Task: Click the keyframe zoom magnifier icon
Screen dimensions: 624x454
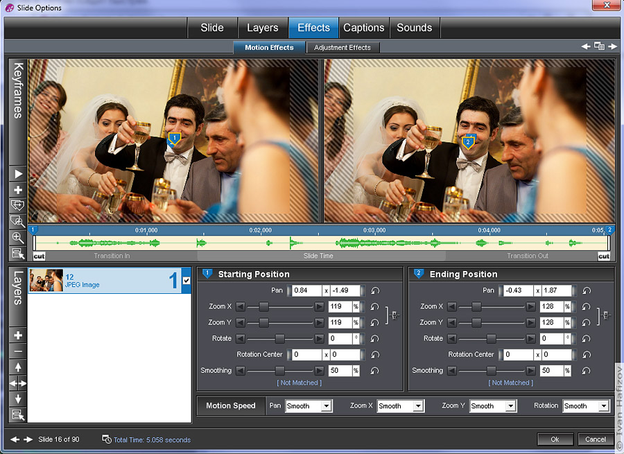Action: 18,237
